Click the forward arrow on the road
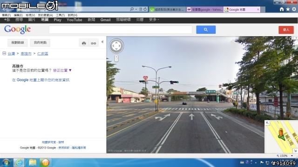 (x=191, y=116)
